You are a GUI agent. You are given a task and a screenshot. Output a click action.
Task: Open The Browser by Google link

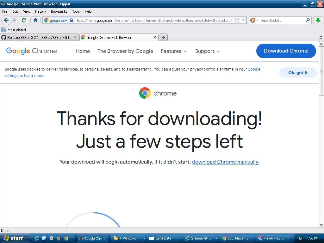125,51
